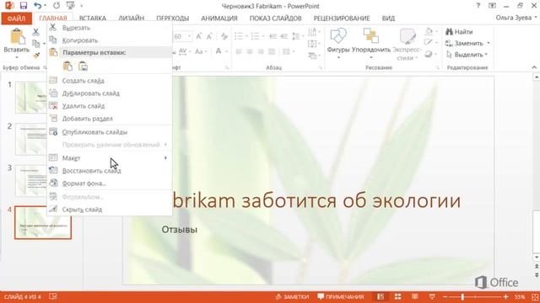540x303 pixels.
Task: Toggle ПРИМЕЧАНИЯ comments pane
Action: [x=341, y=296]
